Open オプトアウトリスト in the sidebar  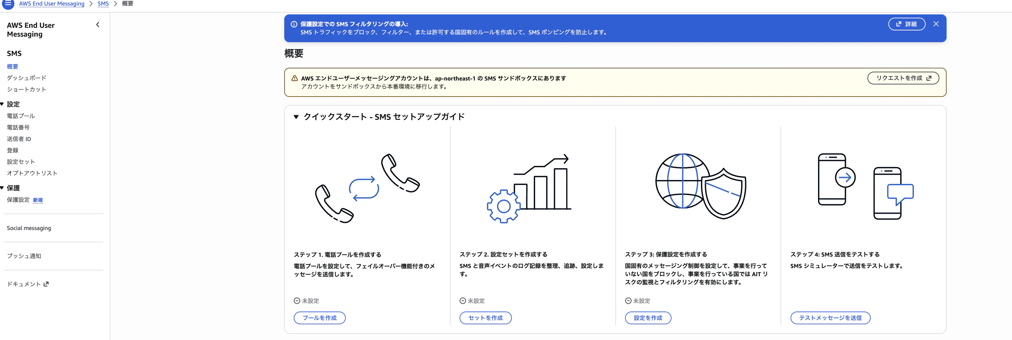(32, 173)
